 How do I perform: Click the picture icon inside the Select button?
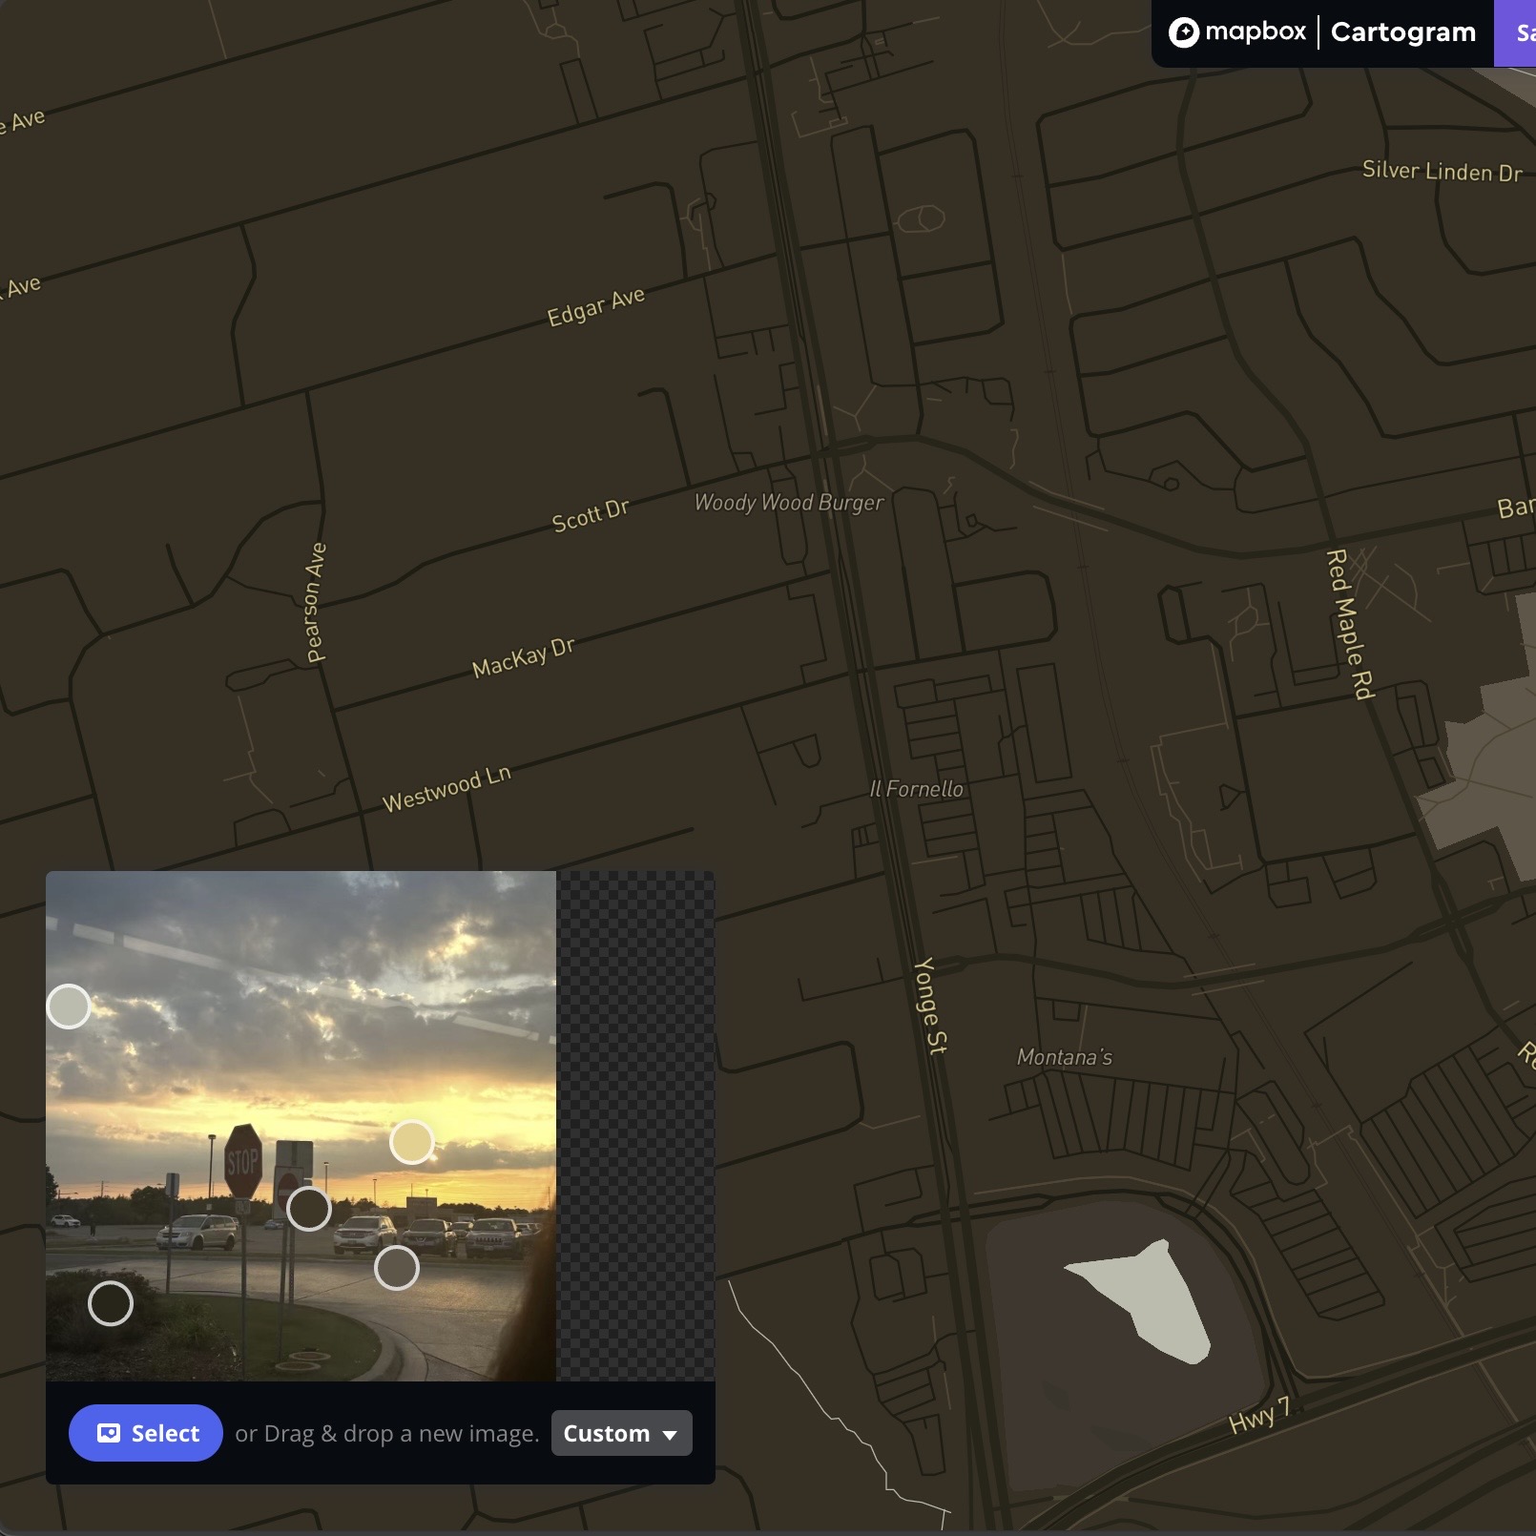point(108,1433)
